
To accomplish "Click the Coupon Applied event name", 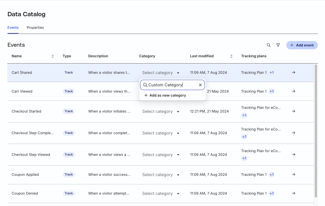I will coord(25,174).
